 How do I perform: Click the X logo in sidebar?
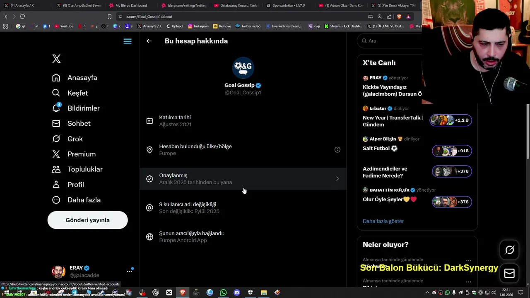56,59
